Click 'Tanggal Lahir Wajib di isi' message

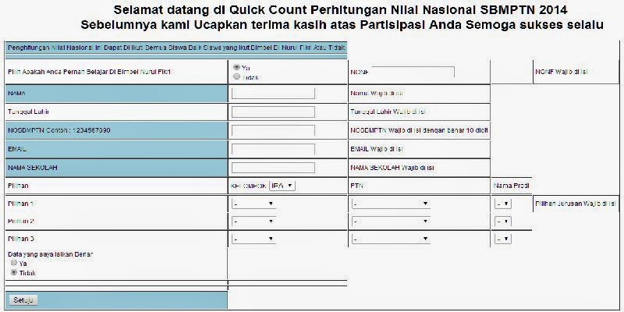pos(388,112)
